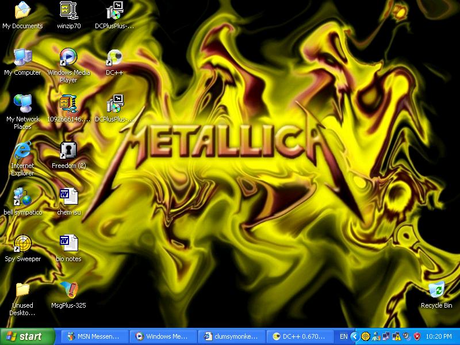Click the yellow Spy Sweeper tray icon
This screenshot has height=345, width=460.
point(365,336)
